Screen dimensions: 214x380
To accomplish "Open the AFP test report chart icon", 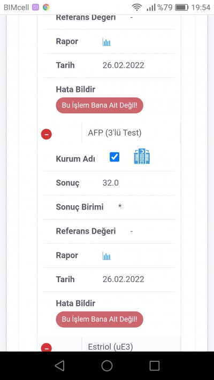I will pyautogui.click(x=106, y=255).
